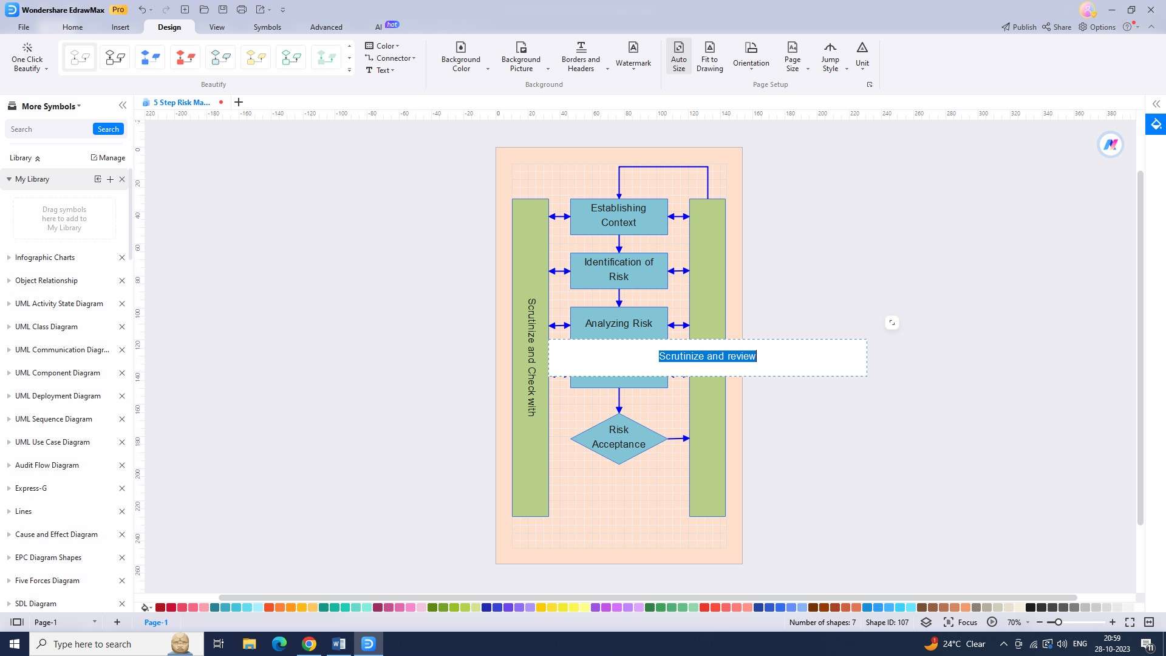Select the Auto Size tool
Viewport: 1166px width, 656px height.
(x=678, y=56)
